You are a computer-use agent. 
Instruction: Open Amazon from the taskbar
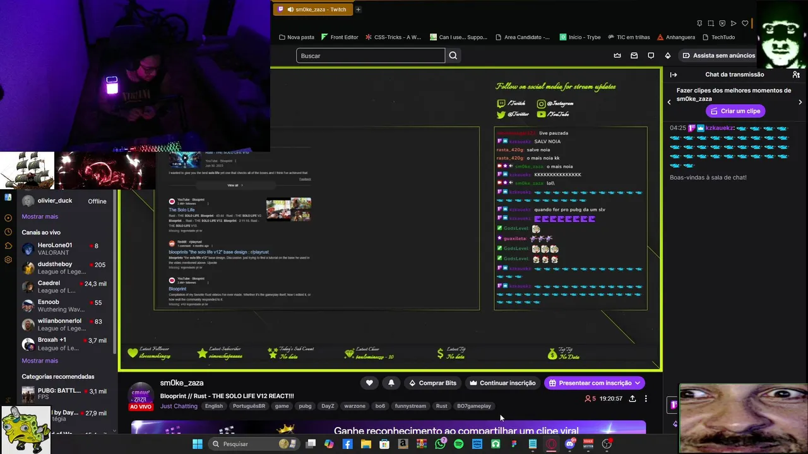403,444
